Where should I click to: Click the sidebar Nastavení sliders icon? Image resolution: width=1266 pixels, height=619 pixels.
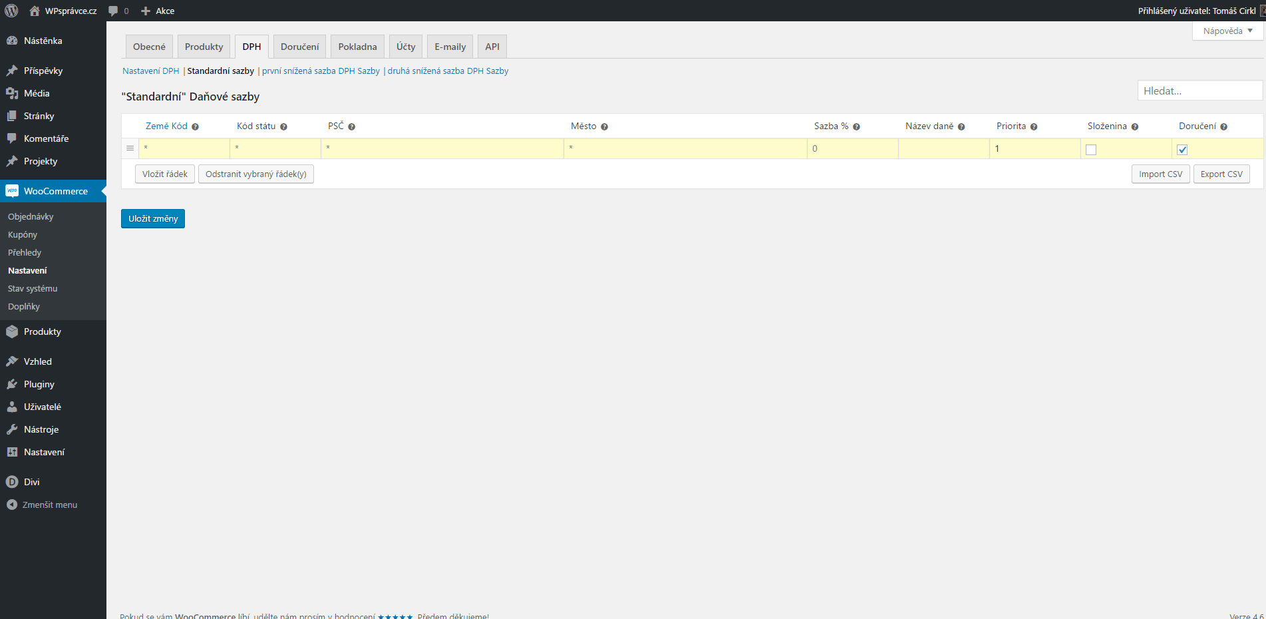tap(12, 452)
